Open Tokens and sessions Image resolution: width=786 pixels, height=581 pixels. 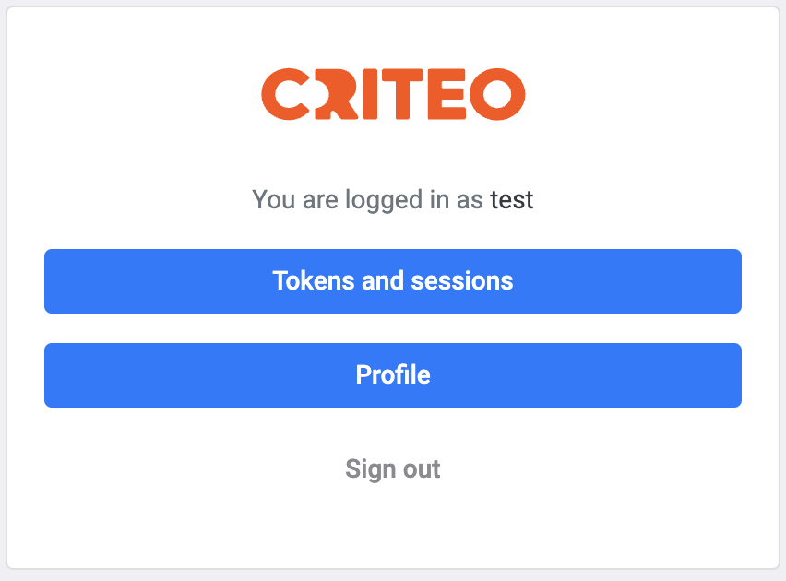393,280
